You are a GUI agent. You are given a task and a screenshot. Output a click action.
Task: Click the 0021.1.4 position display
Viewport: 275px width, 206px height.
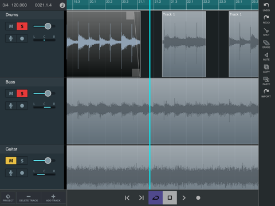tap(43, 5)
